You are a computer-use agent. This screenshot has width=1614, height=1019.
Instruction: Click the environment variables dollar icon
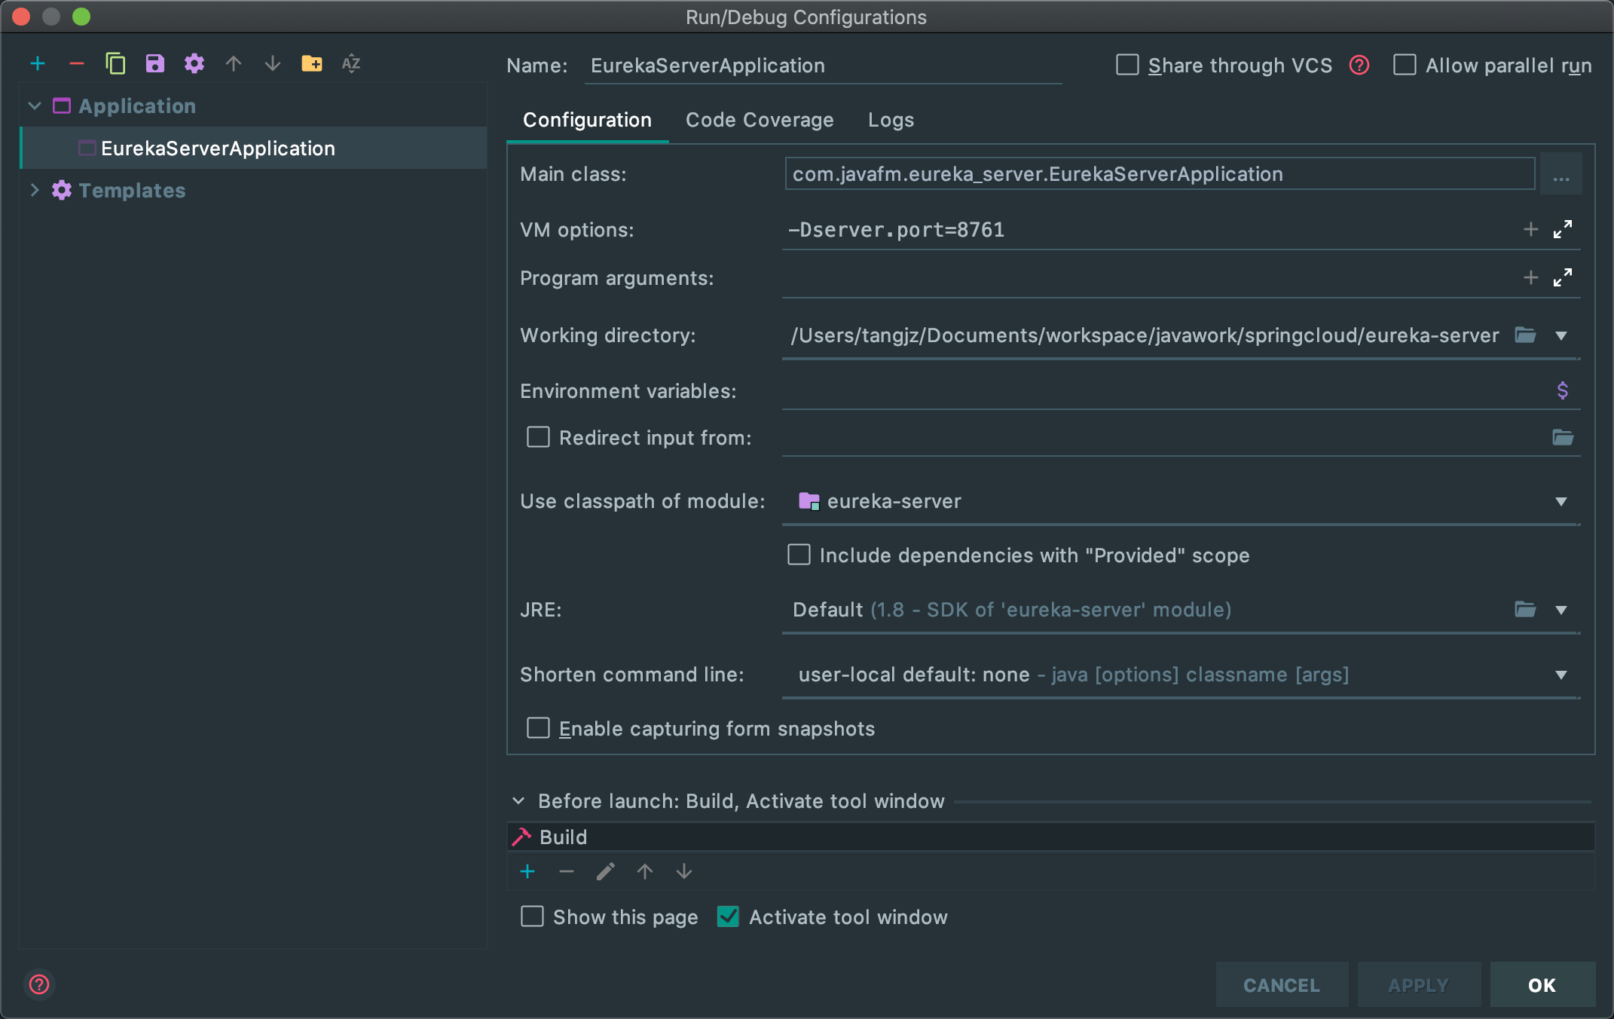(x=1562, y=390)
